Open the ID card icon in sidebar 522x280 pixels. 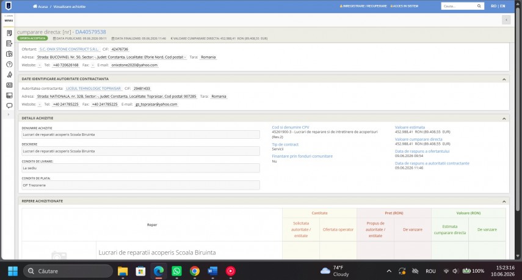point(9,85)
